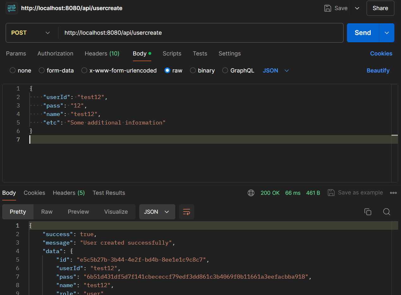Open the Tests tab
Viewport: 401px width, 295px height.
[200, 54]
